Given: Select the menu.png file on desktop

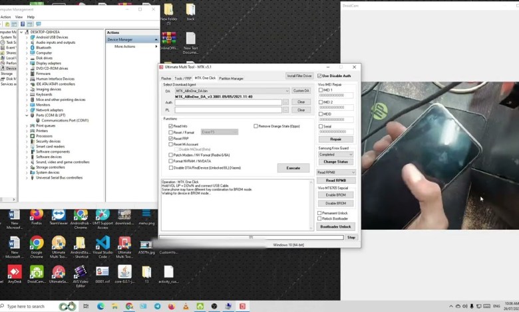Looking at the screenshot, I should point(146,217).
